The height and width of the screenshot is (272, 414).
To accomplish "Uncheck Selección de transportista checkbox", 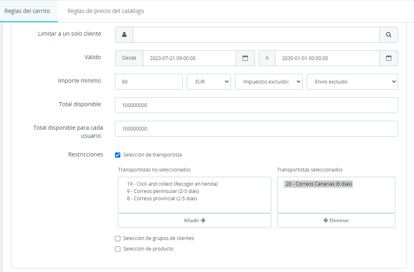I will pos(118,155).
